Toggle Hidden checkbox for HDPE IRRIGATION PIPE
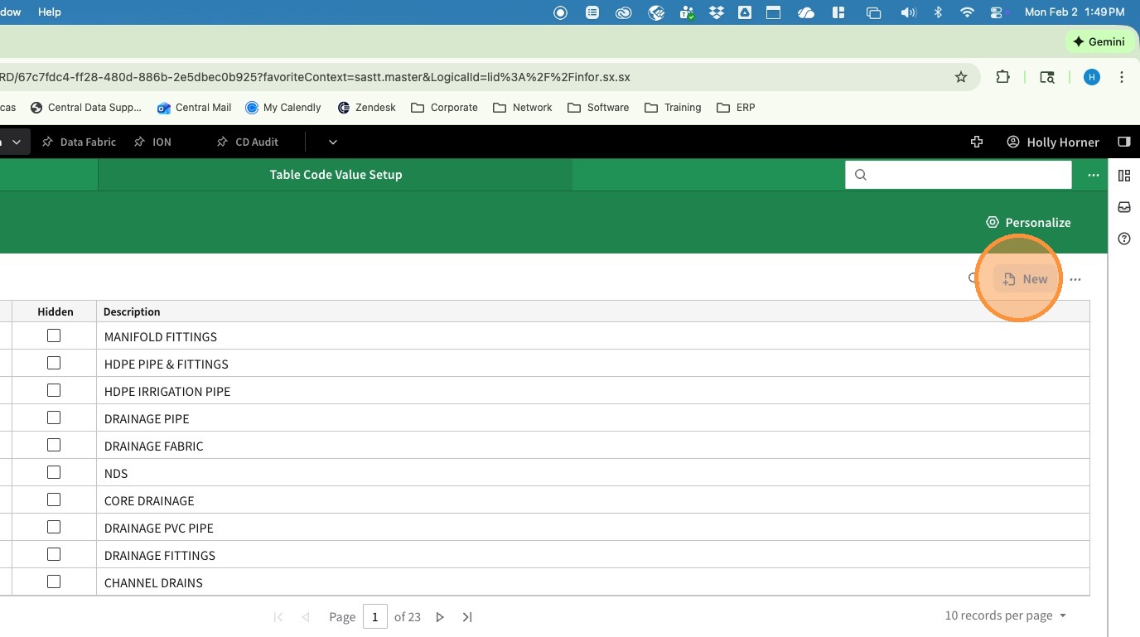Screen dimensions: 1140x637 [54, 390]
